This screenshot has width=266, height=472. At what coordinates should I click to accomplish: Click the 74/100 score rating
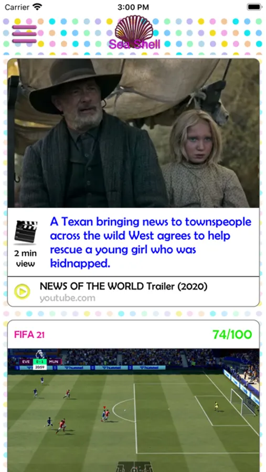(x=232, y=335)
